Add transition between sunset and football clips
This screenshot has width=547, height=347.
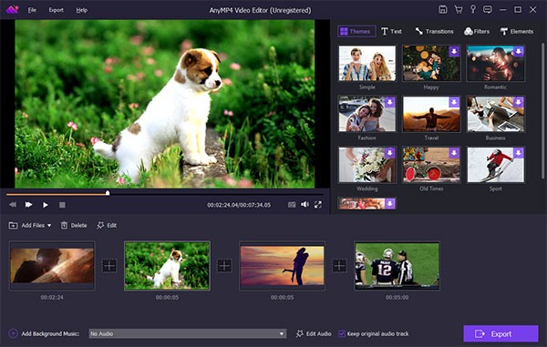339,266
